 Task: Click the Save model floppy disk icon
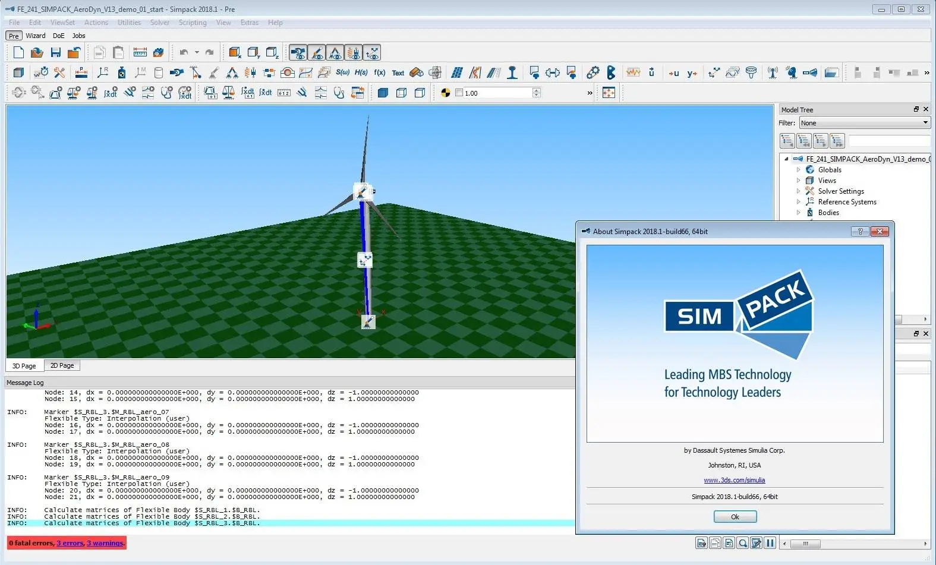[56, 53]
